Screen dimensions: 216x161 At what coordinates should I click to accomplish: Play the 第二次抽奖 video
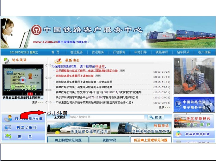click(23, 80)
